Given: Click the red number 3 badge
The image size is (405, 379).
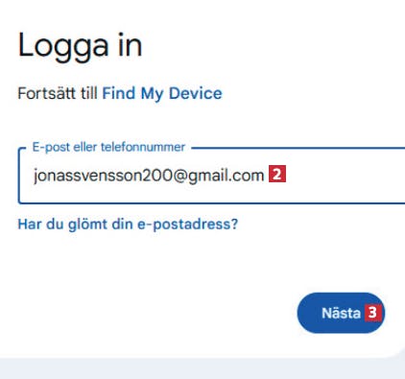Looking at the screenshot, I should [373, 313].
